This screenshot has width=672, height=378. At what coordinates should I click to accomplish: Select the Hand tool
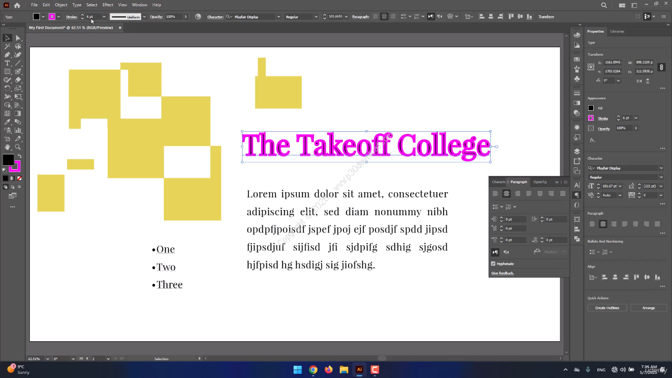pos(7,147)
